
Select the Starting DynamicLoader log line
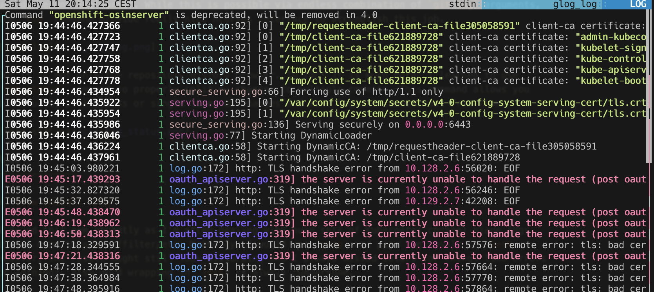188,135
